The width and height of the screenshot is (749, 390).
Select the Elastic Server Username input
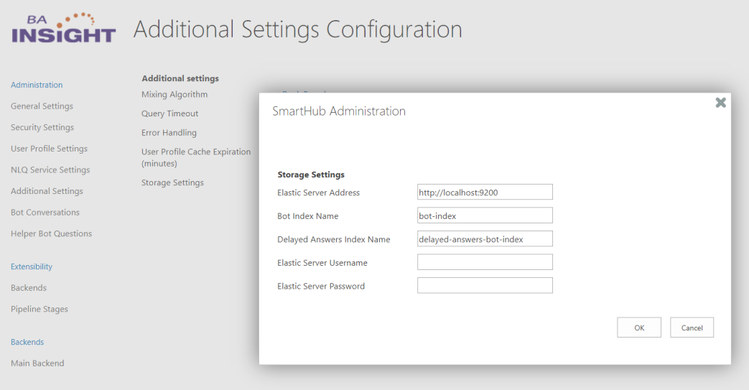[x=485, y=262]
